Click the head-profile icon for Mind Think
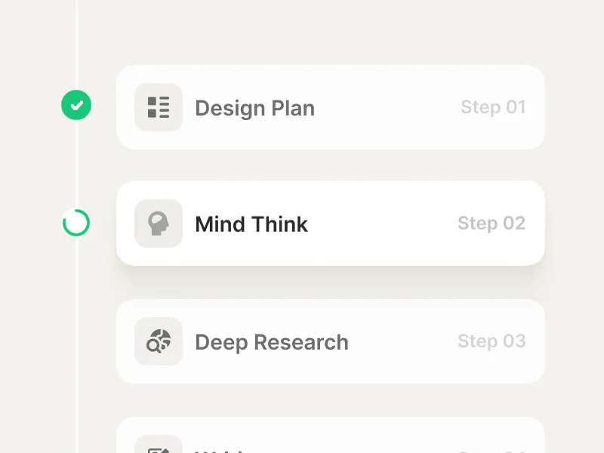The width and height of the screenshot is (604, 453). pyautogui.click(x=159, y=223)
